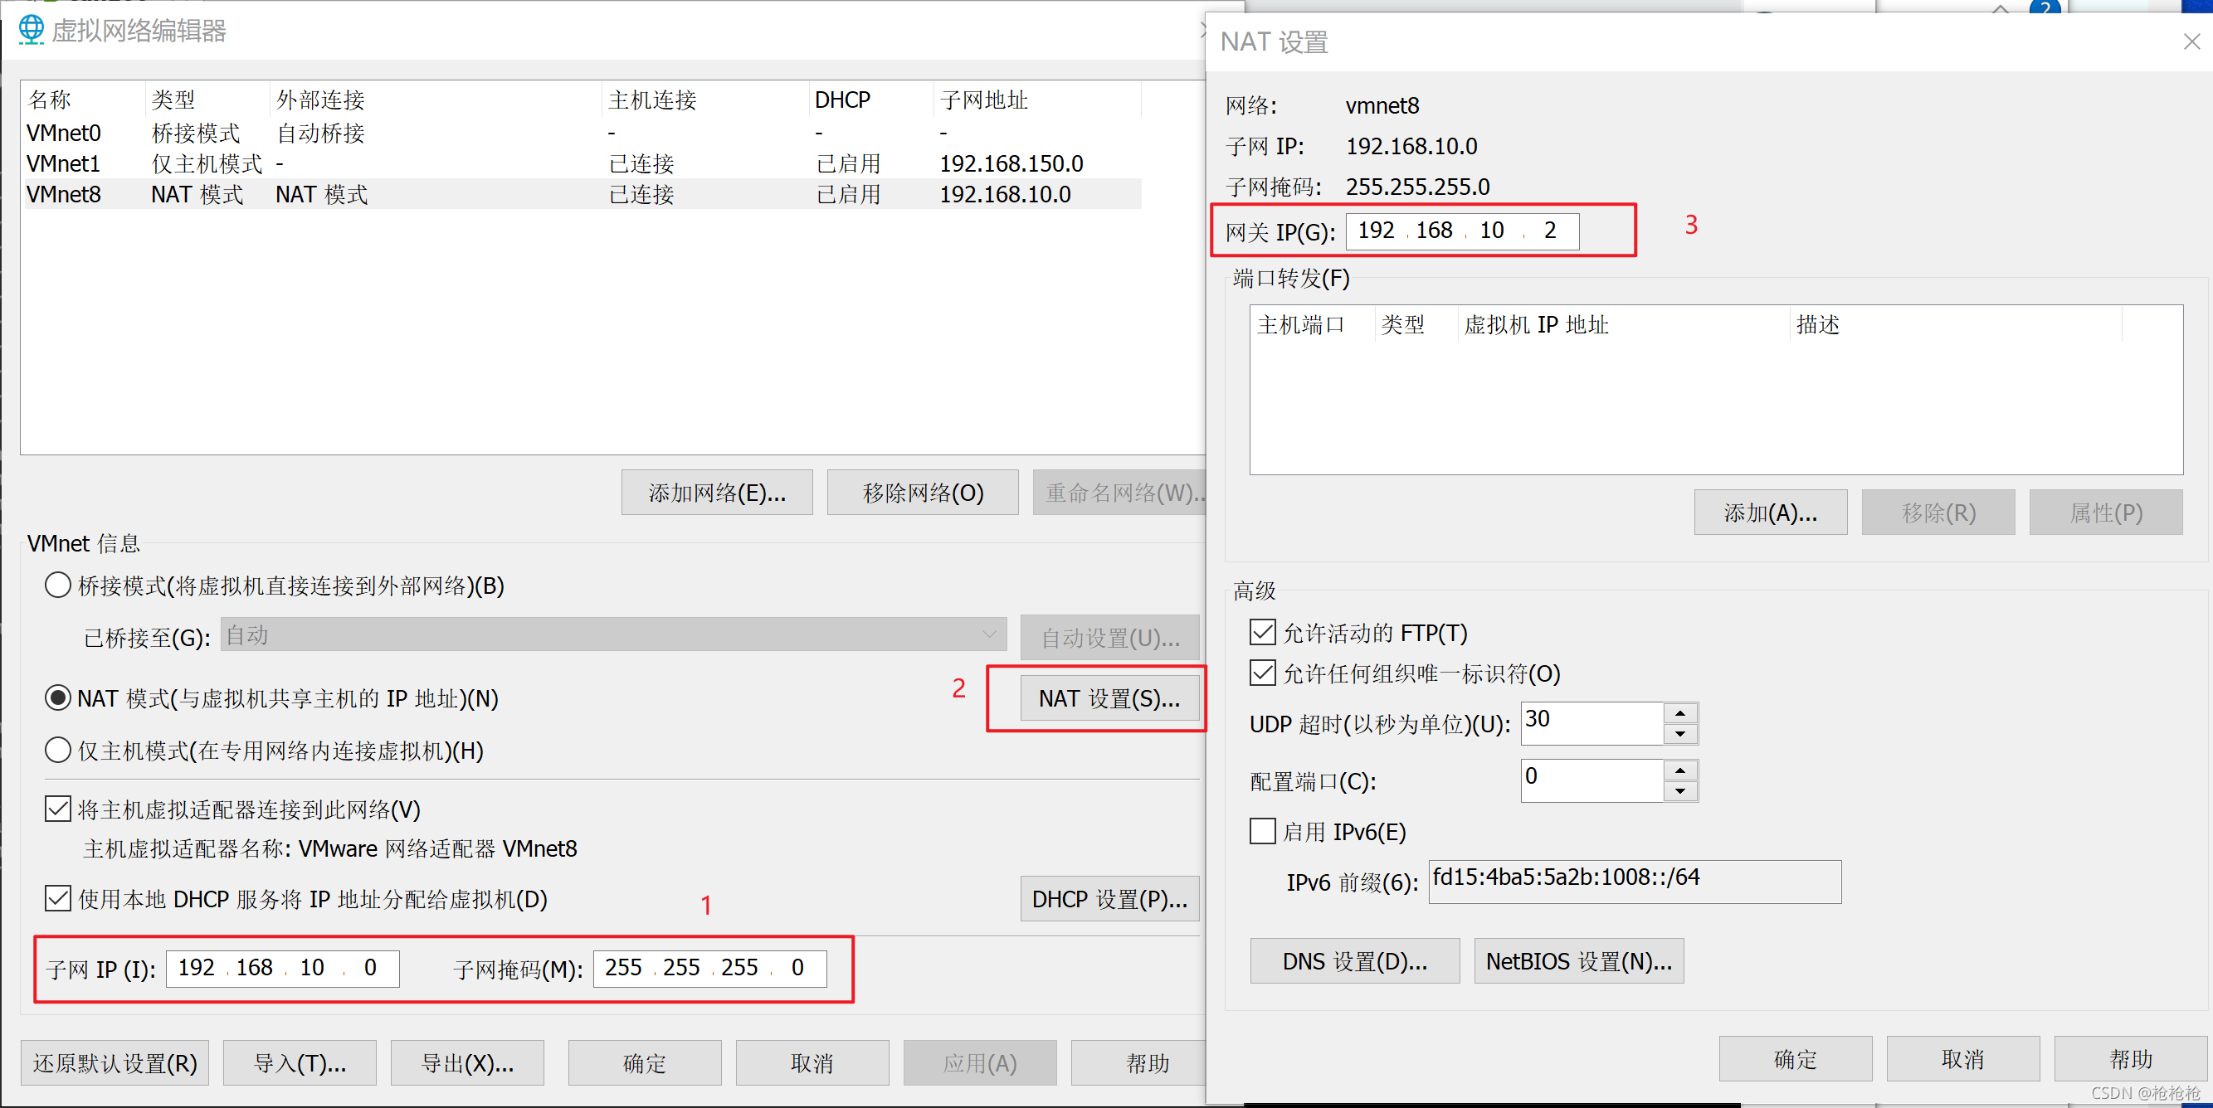Click the 子网 IP (I) input field

click(x=283, y=969)
